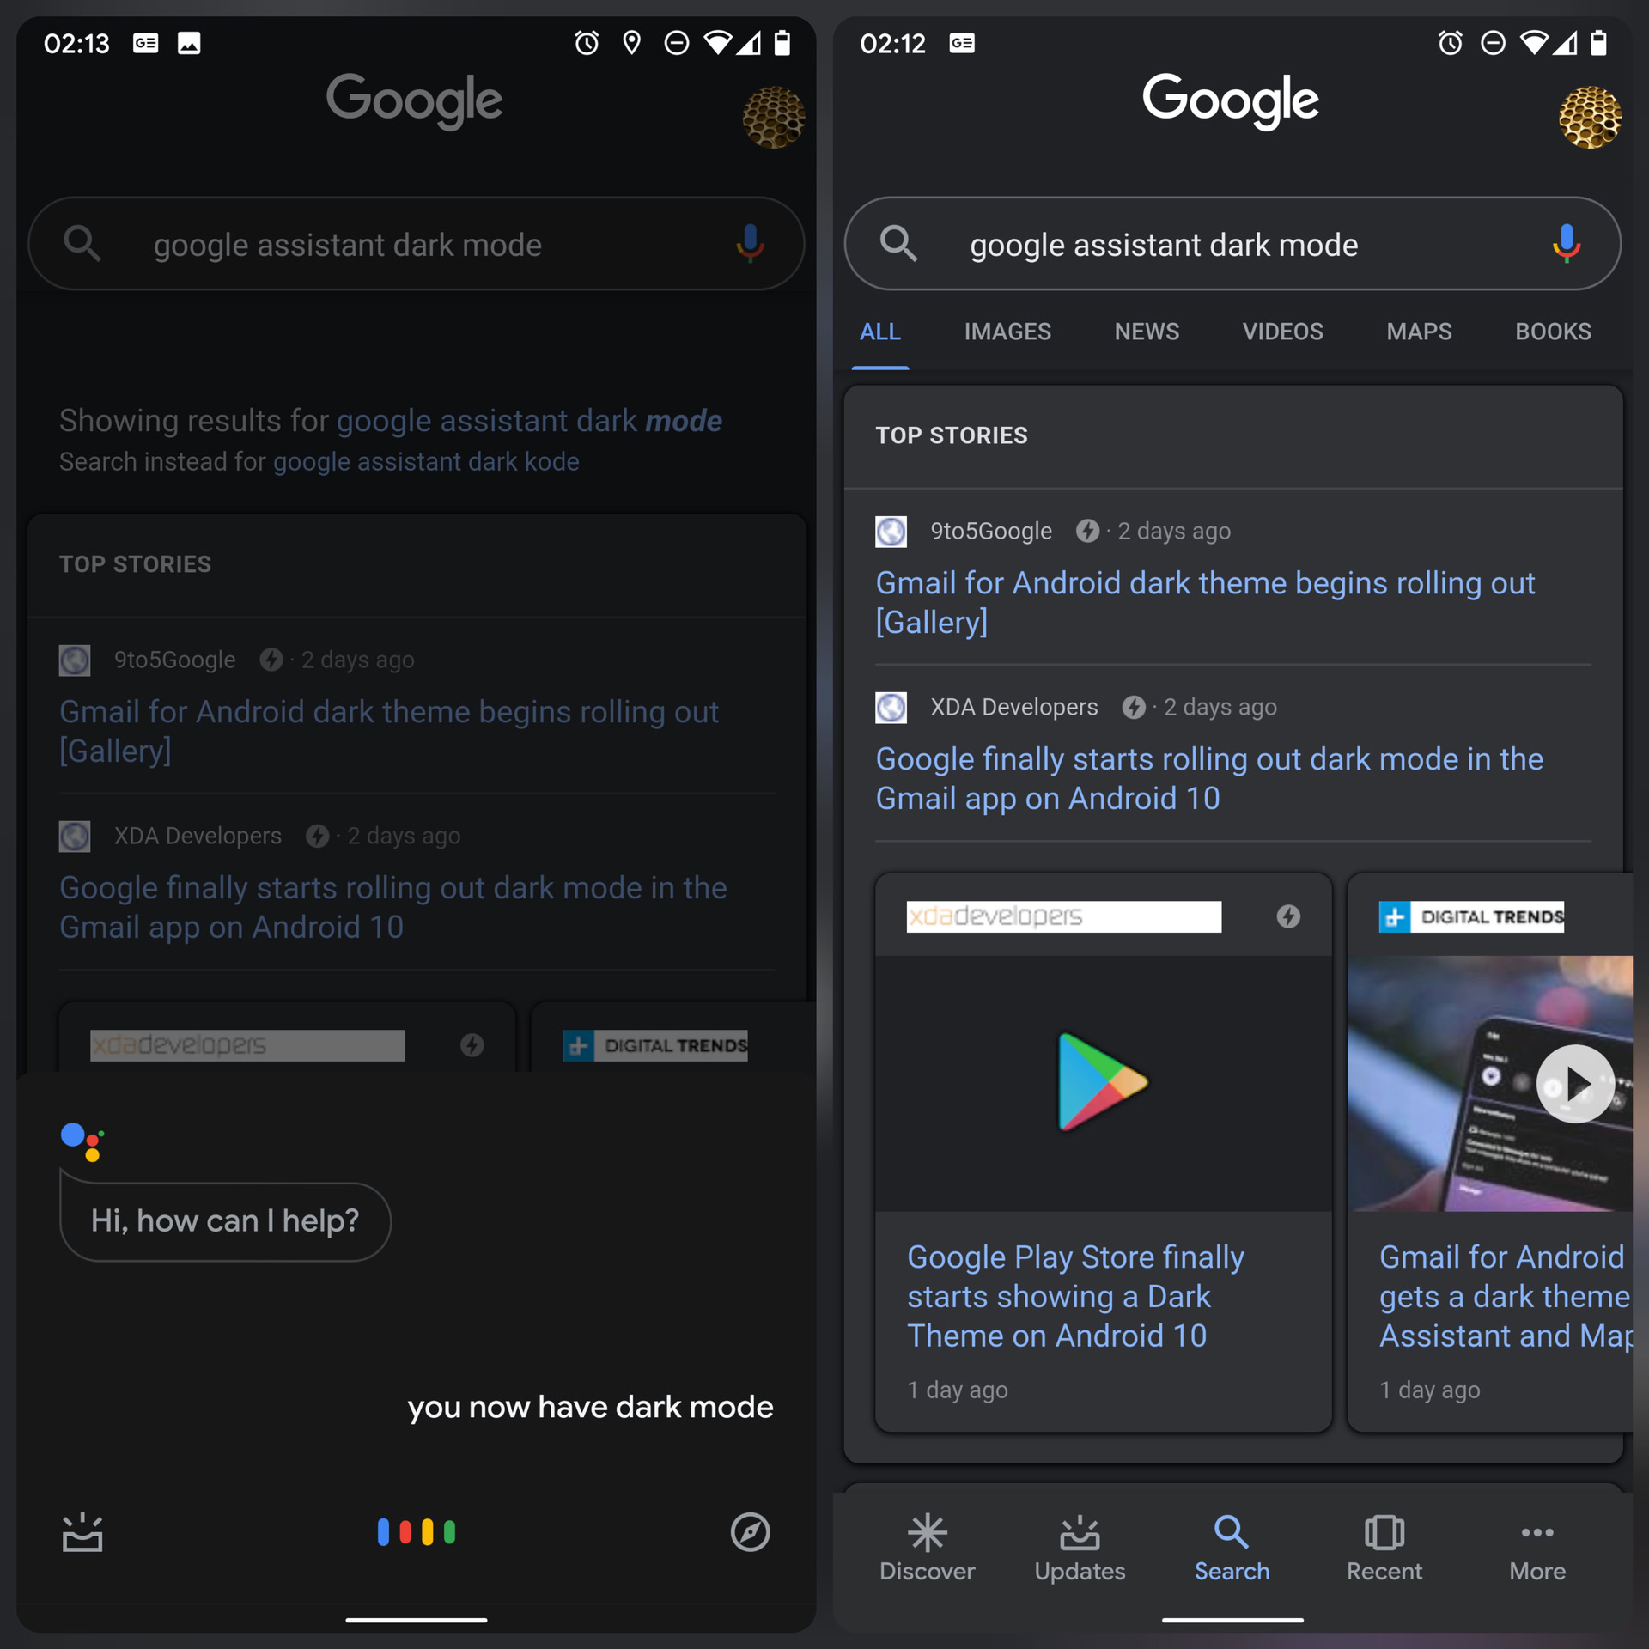The height and width of the screenshot is (1649, 1649).
Task: Select the IMAGES tab in search results
Action: click(1004, 332)
